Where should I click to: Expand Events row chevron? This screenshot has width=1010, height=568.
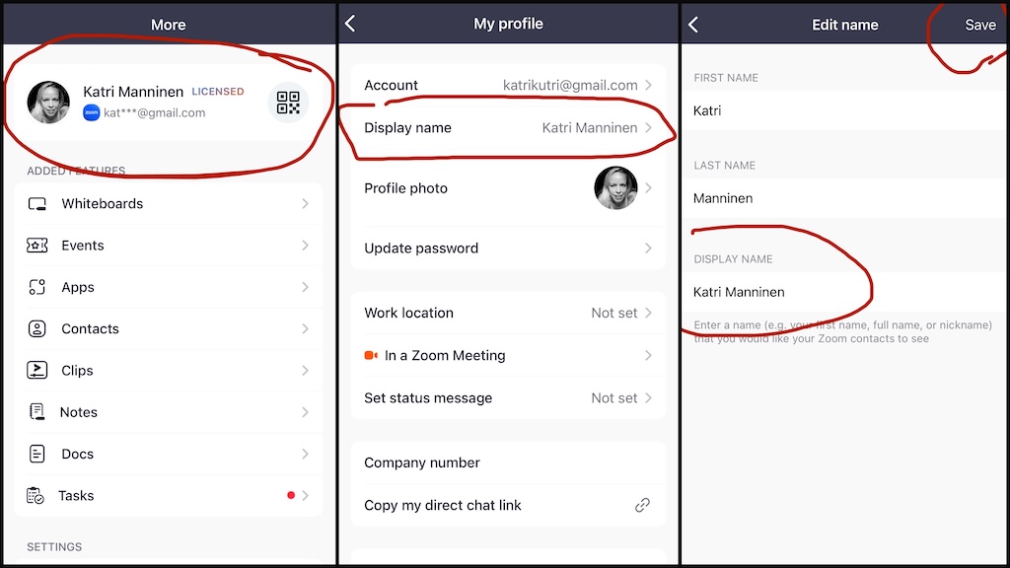tap(306, 246)
